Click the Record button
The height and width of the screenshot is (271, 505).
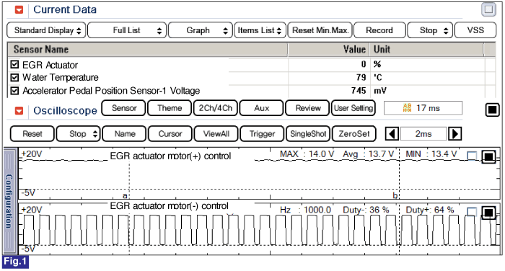(379, 30)
